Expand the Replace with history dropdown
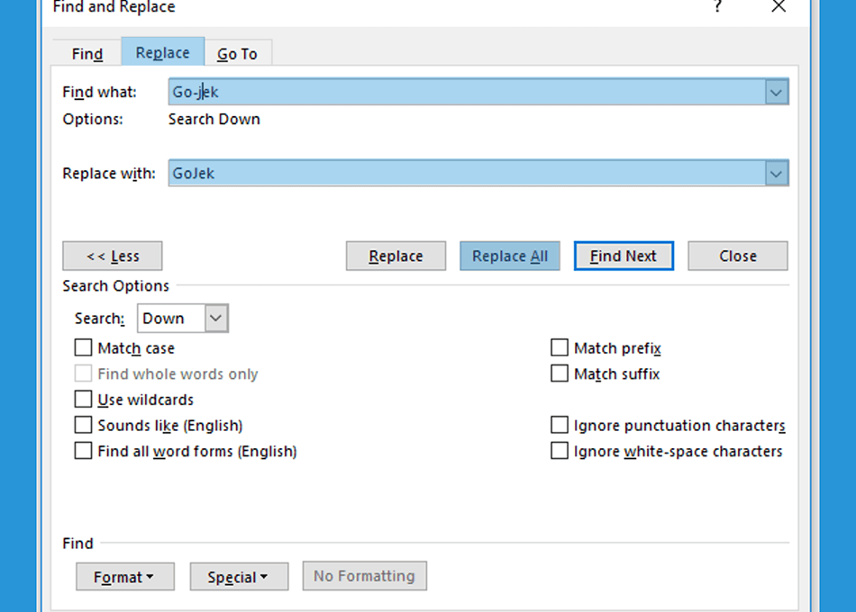The width and height of the screenshot is (856, 612). click(x=777, y=174)
